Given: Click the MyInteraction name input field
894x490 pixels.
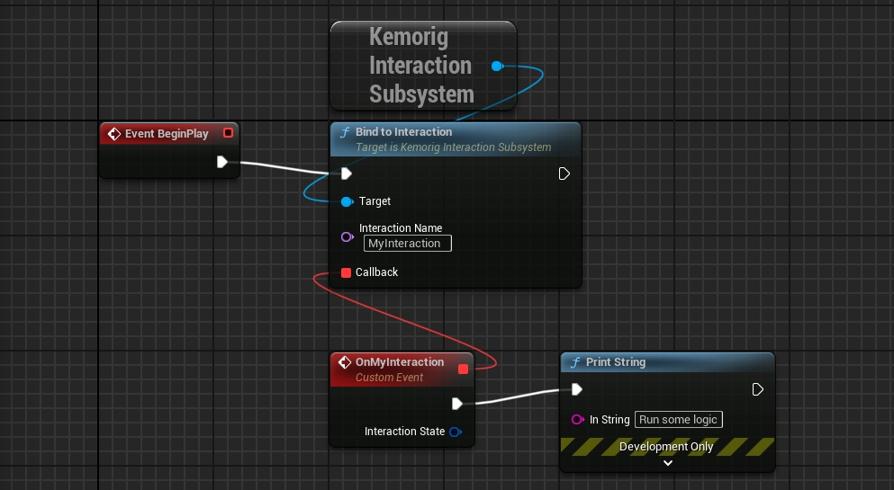Looking at the screenshot, I should (407, 244).
